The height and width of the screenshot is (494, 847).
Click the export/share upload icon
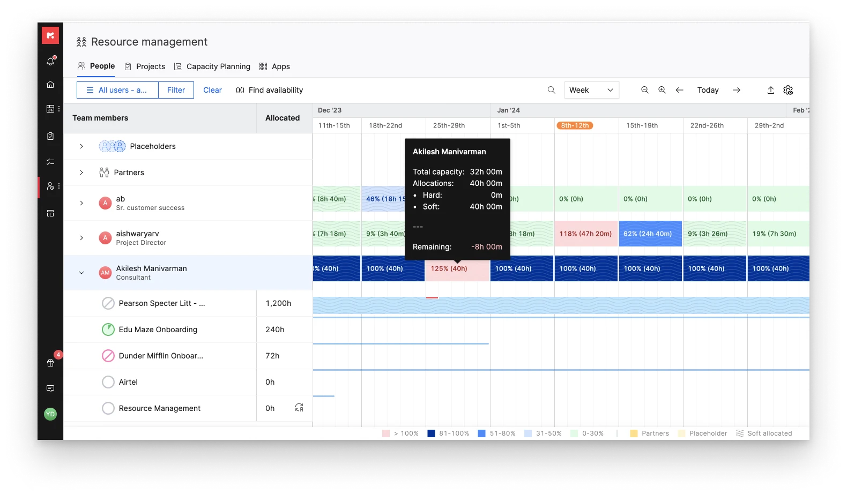(x=770, y=90)
